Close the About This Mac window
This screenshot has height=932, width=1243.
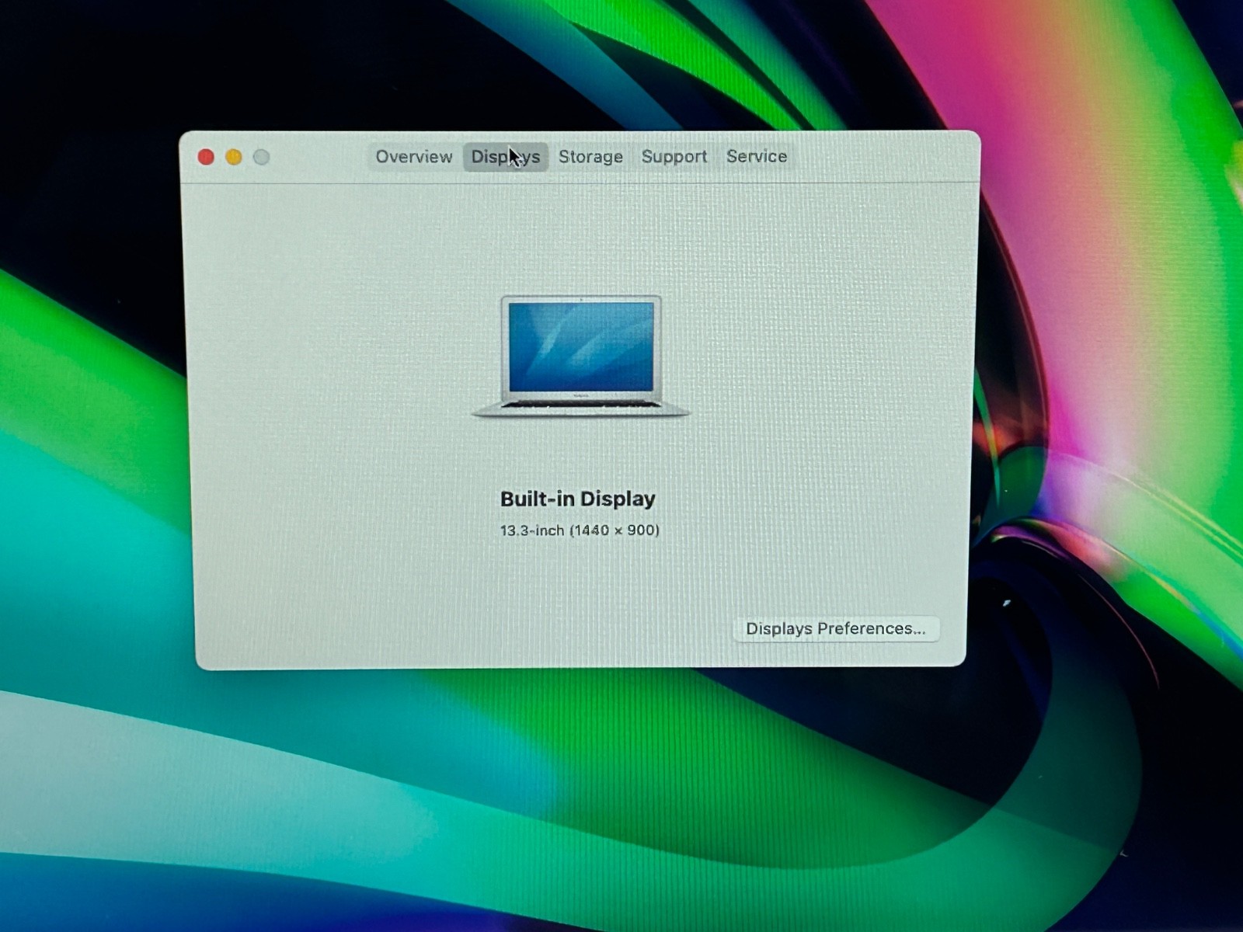pos(206,158)
